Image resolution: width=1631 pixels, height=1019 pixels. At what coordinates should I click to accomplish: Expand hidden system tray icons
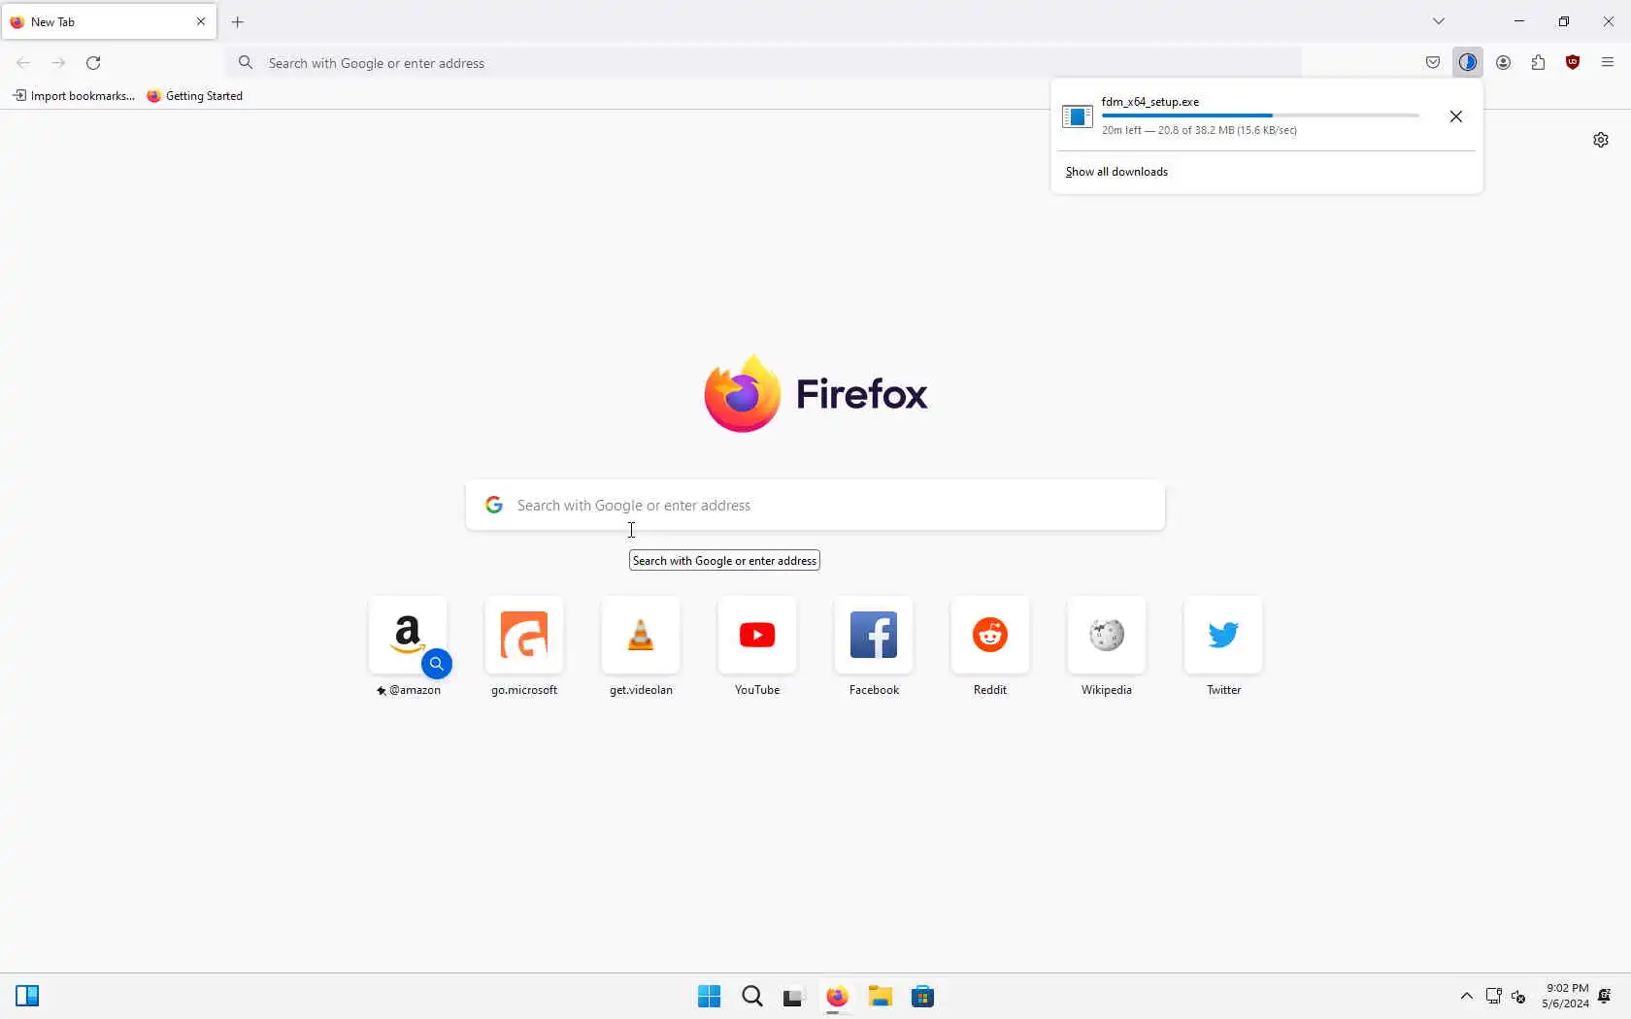point(1467,997)
